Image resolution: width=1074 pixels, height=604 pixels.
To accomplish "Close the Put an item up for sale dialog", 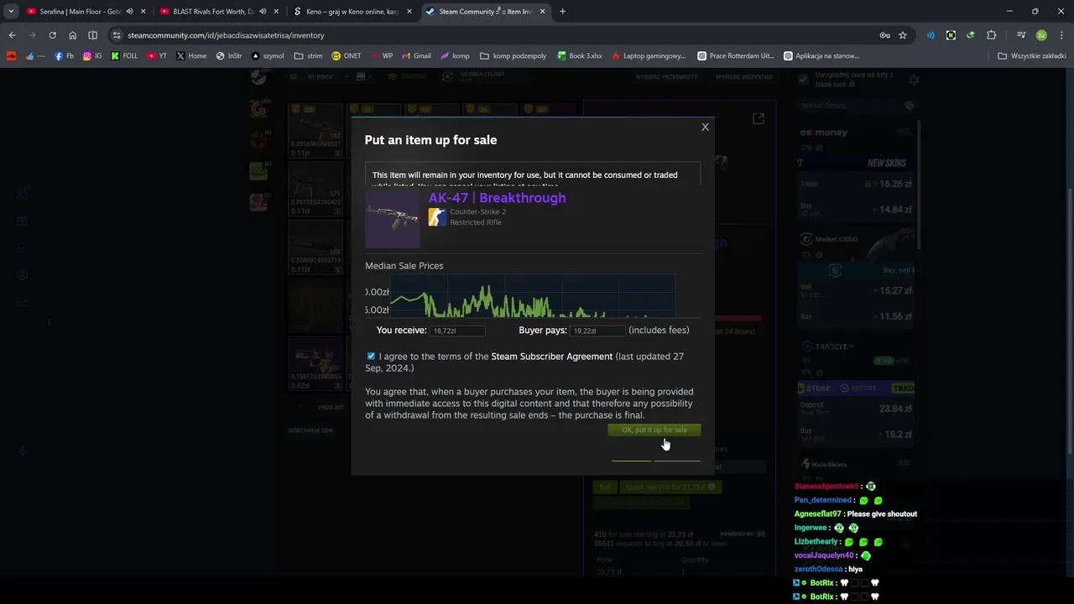I will point(705,127).
